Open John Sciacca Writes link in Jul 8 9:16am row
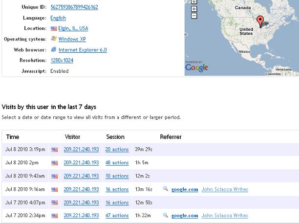This screenshot has height=223, width=299. (x=225, y=189)
